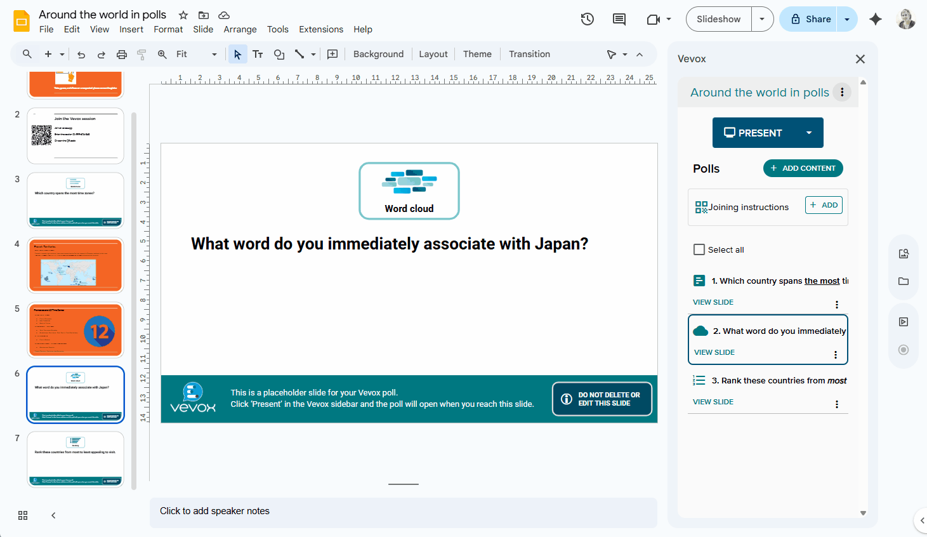Open Gemini with the sparkle icon
The image size is (927, 537).
point(876,19)
